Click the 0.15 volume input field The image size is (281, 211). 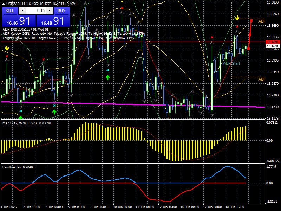click(36, 11)
